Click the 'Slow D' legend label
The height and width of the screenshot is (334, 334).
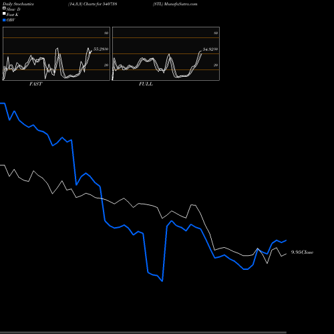click(13, 9)
